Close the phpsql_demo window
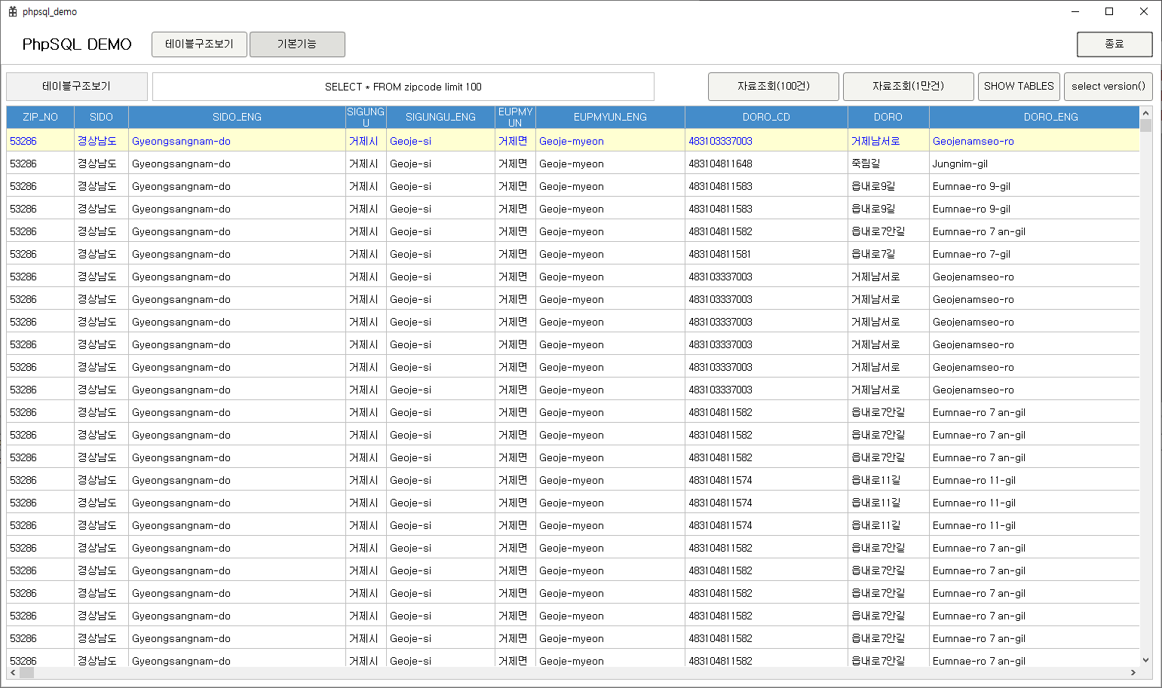 pyautogui.click(x=1144, y=11)
